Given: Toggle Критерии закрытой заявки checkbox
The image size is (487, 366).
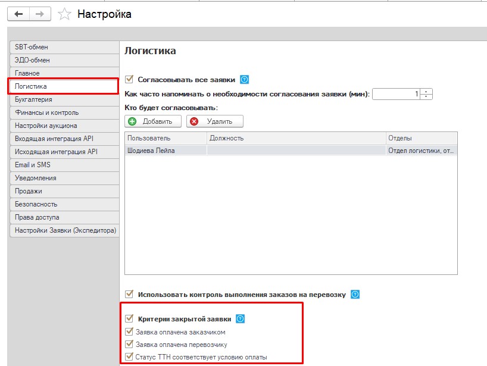Looking at the screenshot, I should (129, 318).
